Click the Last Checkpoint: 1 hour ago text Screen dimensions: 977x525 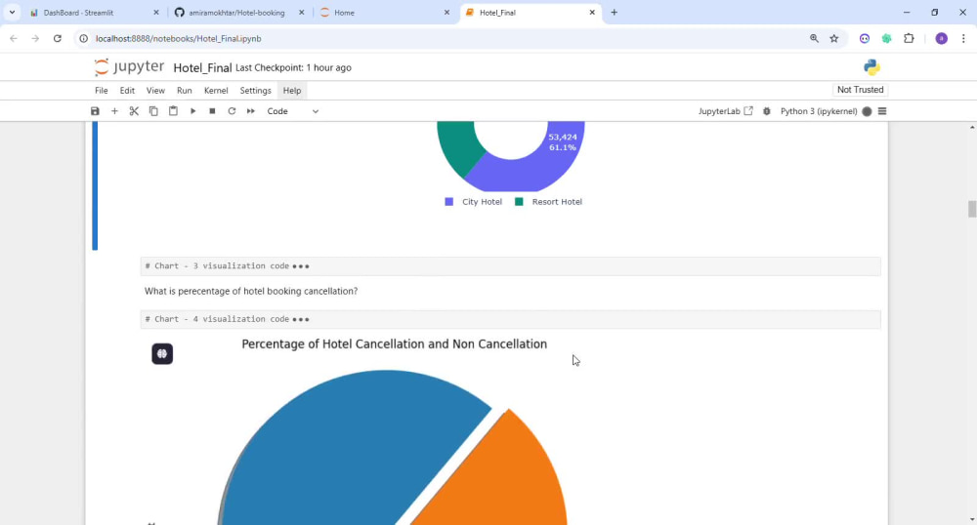(x=293, y=67)
